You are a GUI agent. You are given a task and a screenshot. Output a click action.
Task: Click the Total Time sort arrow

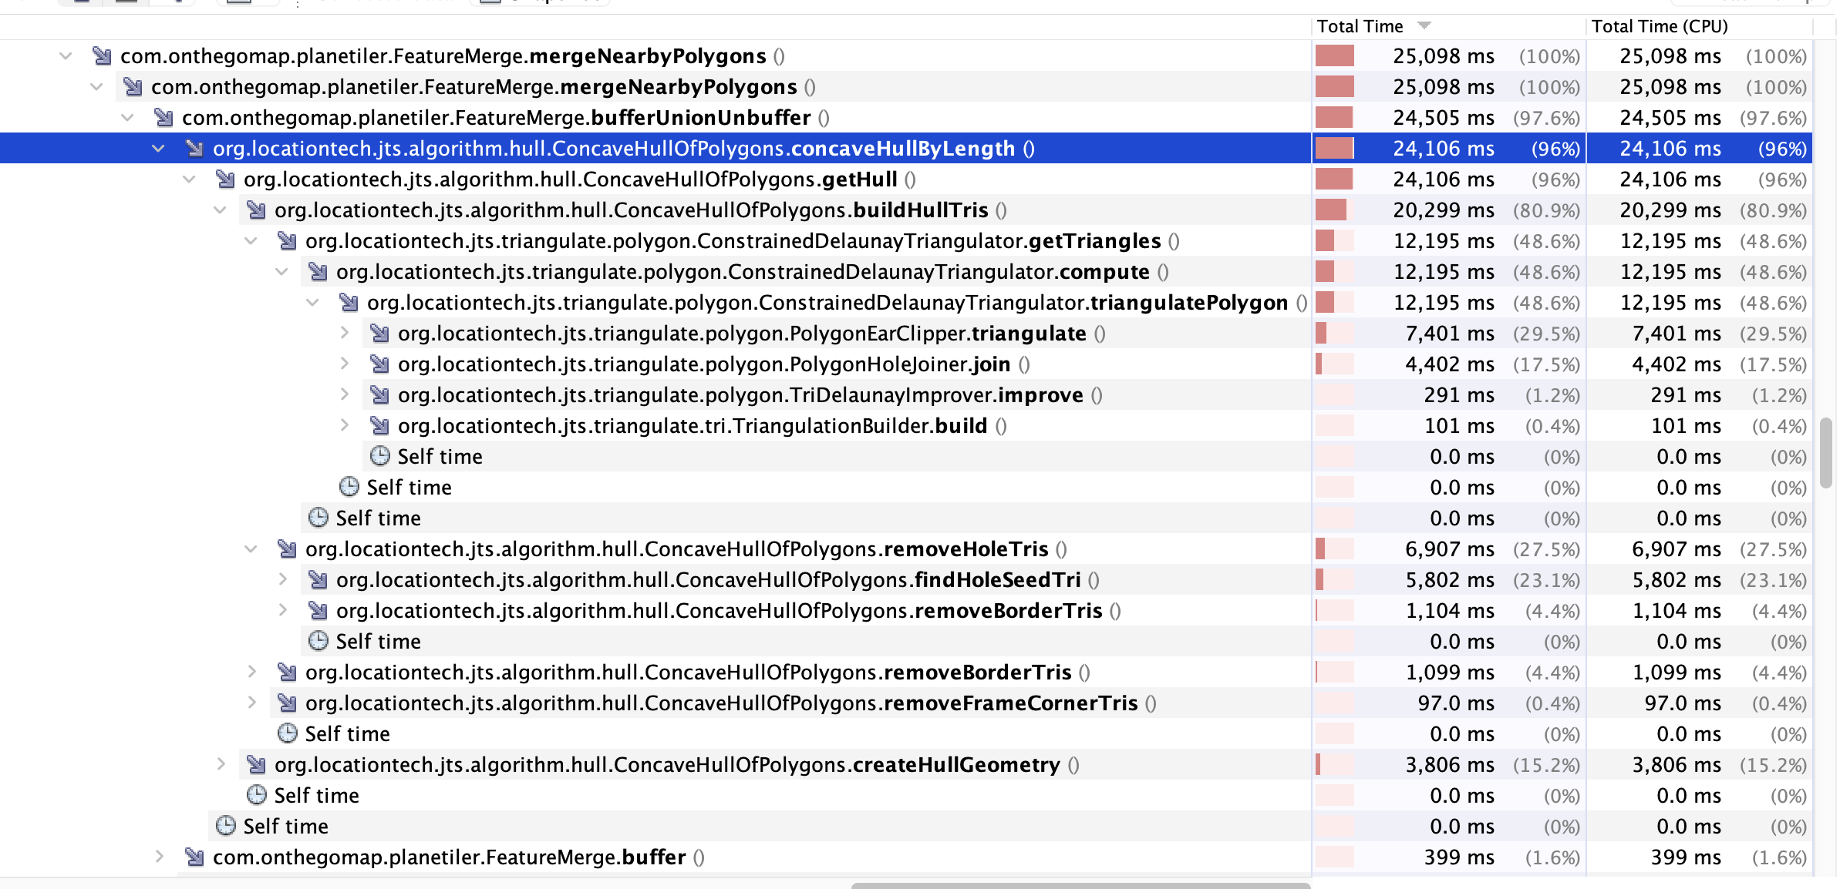click(x=1424, y=25)
